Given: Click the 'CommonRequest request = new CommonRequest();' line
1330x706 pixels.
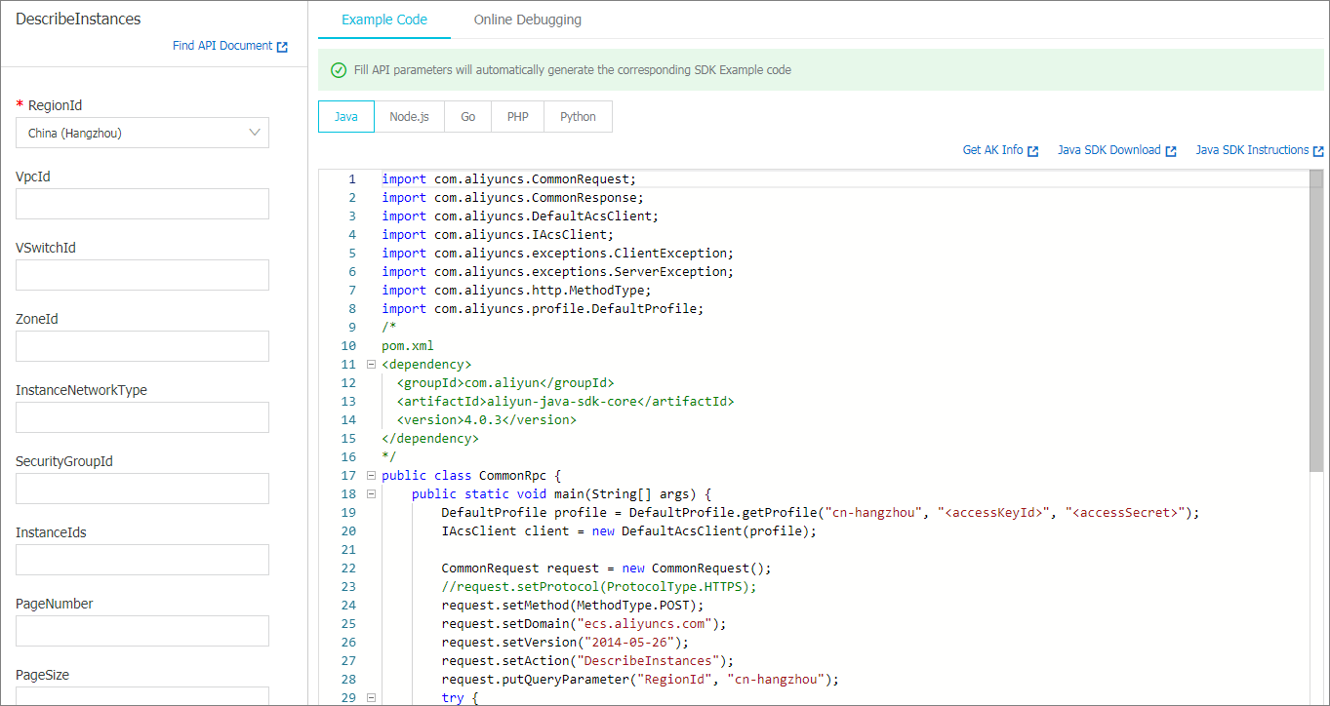Looking at the screenshot, I should pos(606,569).
